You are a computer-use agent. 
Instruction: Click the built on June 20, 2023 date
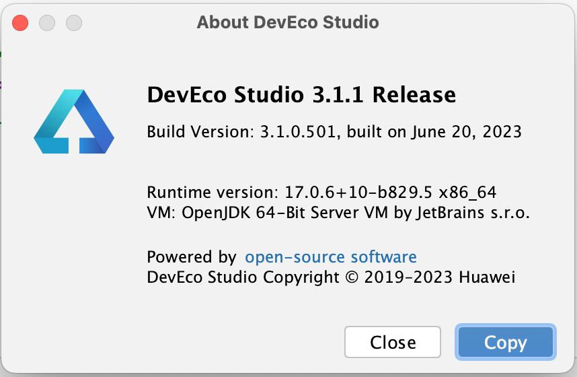[x=436, y=131]
